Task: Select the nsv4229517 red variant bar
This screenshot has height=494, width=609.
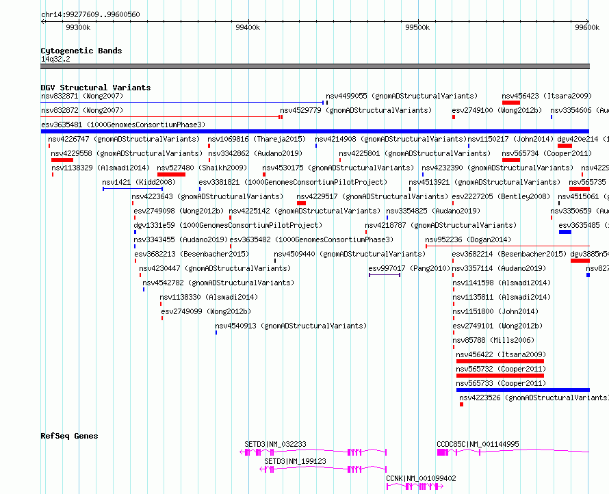Action: click(301, 203)
